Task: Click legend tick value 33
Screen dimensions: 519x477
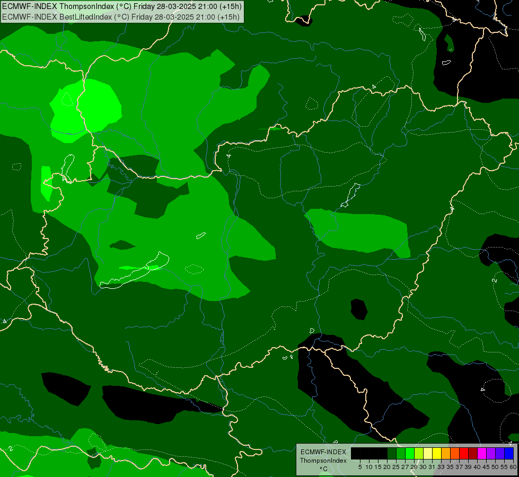Action: coord(441,467)
